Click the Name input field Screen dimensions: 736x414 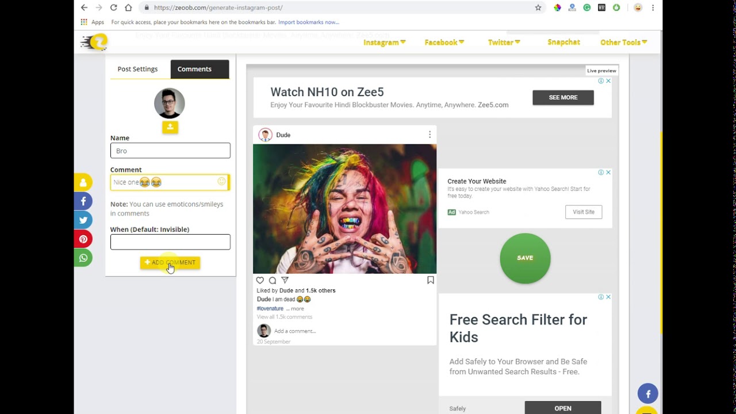pos(170,151)
